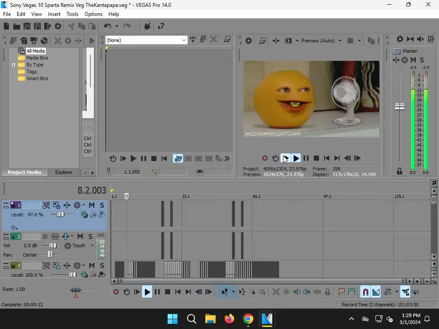Toggle Enable Snapping magnet button
439x329 pixels.
pyautogui.click(x=365, y=292)
